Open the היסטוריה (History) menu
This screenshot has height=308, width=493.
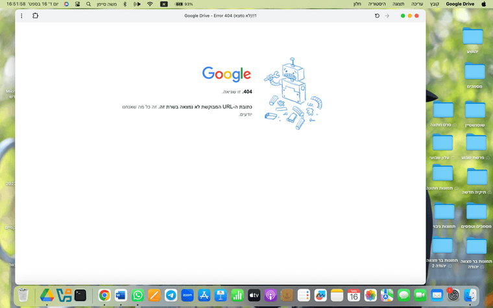[377, 4]
